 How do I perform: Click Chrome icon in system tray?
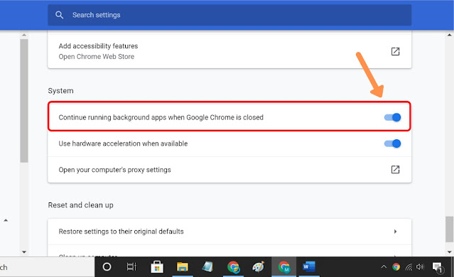[x=396, y=267]
